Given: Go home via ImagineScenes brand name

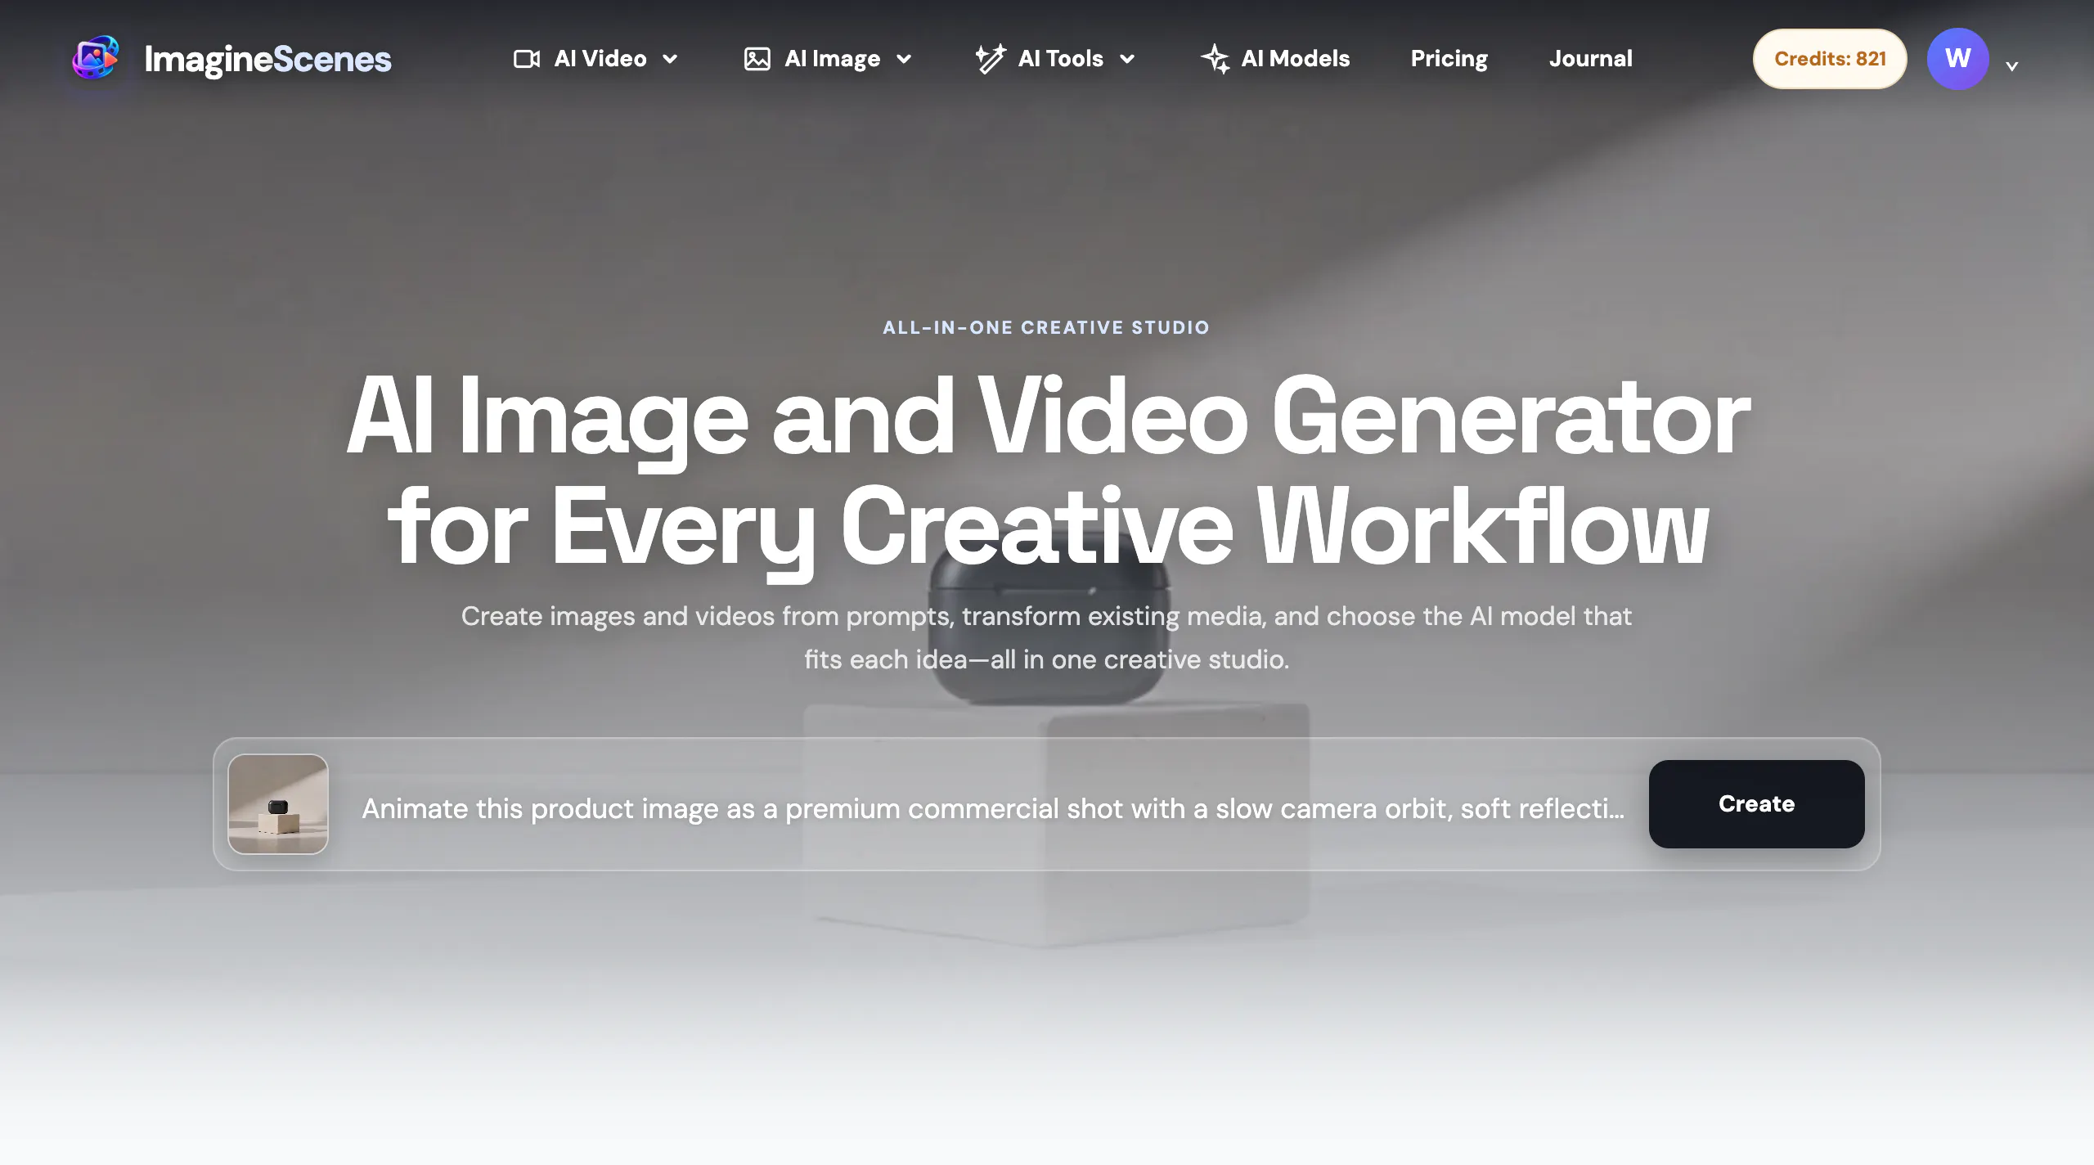Looking at the screenshot, I should (268, 60).
